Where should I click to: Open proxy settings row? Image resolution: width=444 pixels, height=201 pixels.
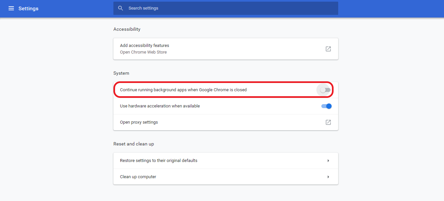click(x=225, y=122)
